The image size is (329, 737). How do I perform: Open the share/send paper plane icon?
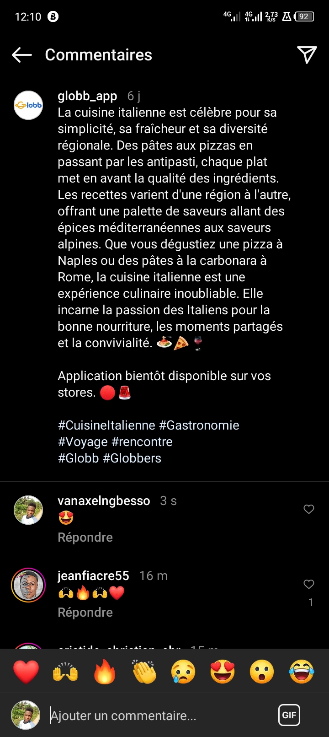pos(307,55)
